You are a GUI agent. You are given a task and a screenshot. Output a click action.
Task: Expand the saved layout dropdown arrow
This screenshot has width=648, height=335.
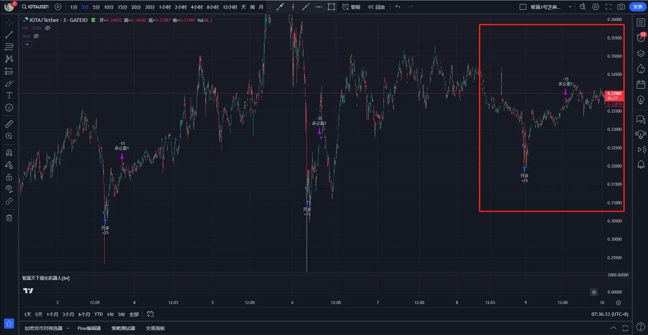click(x=570, y=7)
